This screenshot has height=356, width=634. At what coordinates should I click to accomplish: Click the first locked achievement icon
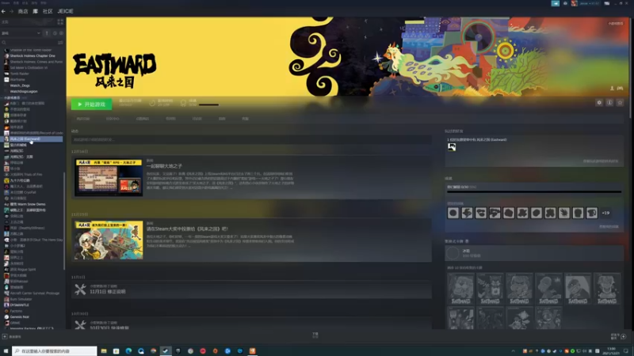453,213
